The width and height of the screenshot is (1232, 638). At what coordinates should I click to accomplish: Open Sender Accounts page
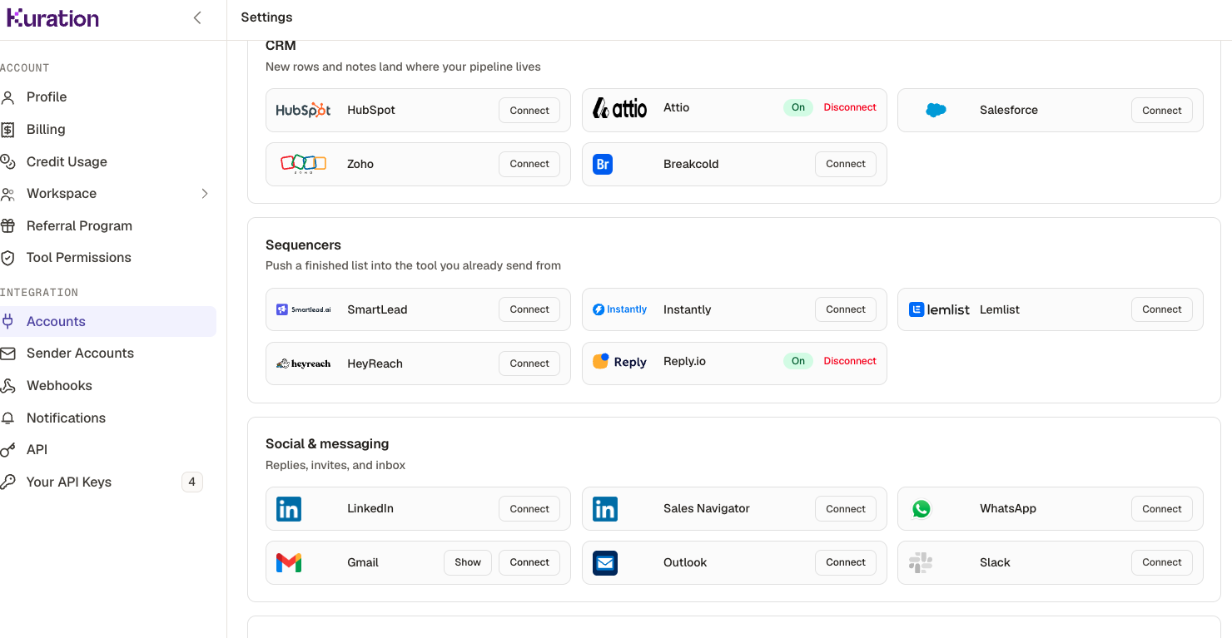click(x=80, y=354)
